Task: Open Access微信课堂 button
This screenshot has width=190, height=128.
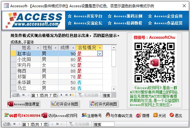Action: point(24,104)
